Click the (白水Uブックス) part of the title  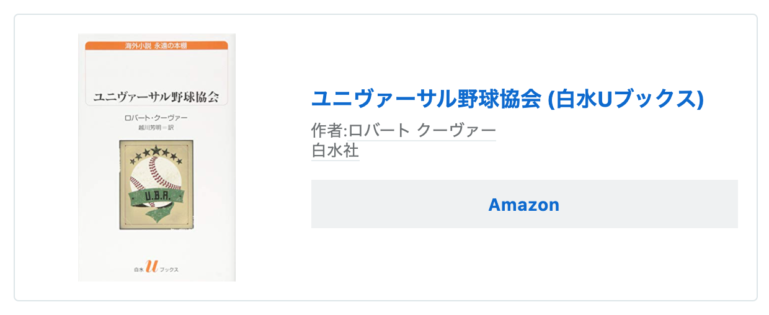(626, 99)
